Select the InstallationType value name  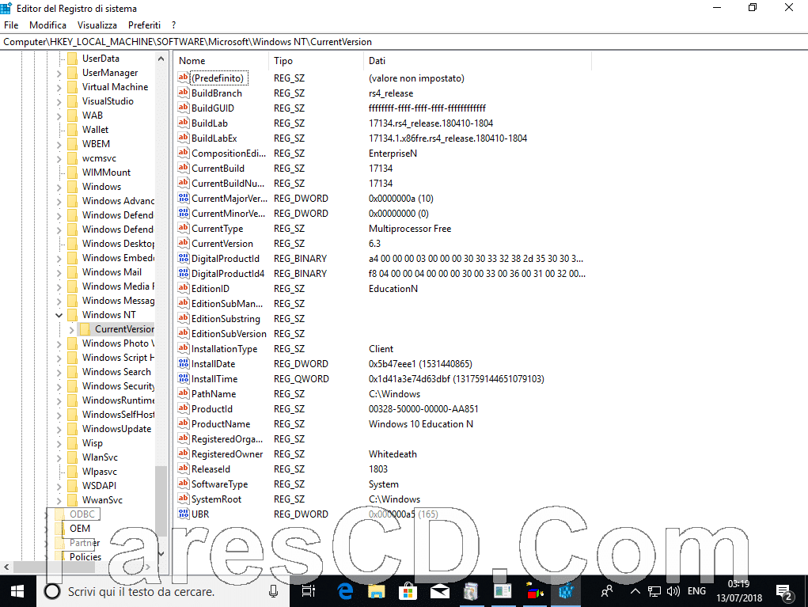224,348
